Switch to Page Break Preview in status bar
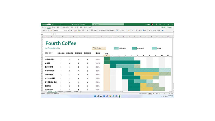The height and width of the screenshot is (121, 215). [x=157, y=94]
